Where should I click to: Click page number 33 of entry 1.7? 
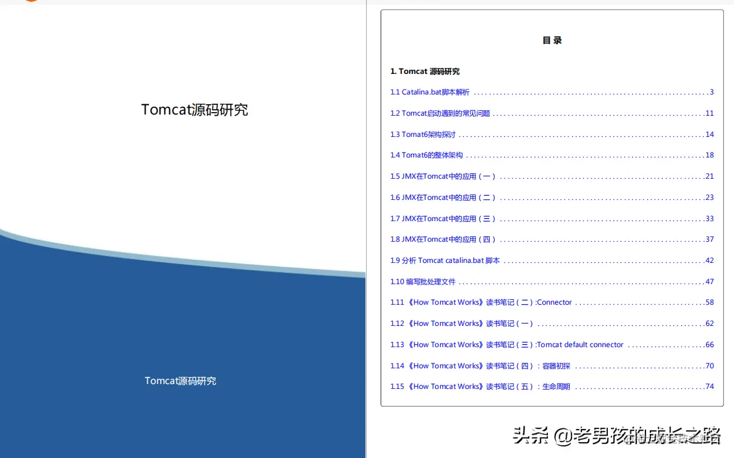tap(710, 219)
